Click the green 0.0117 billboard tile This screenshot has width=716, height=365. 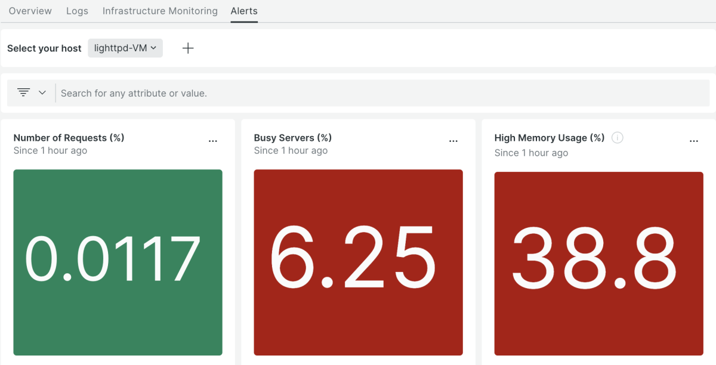click(118, 262)
